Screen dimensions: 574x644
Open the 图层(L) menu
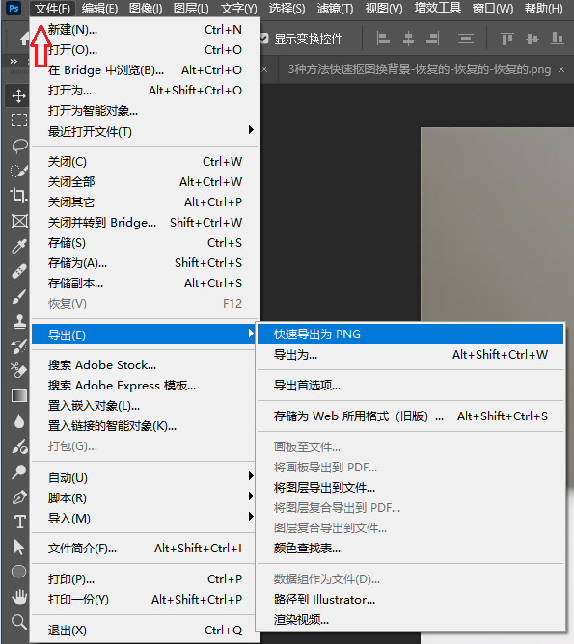pos(191,9)
